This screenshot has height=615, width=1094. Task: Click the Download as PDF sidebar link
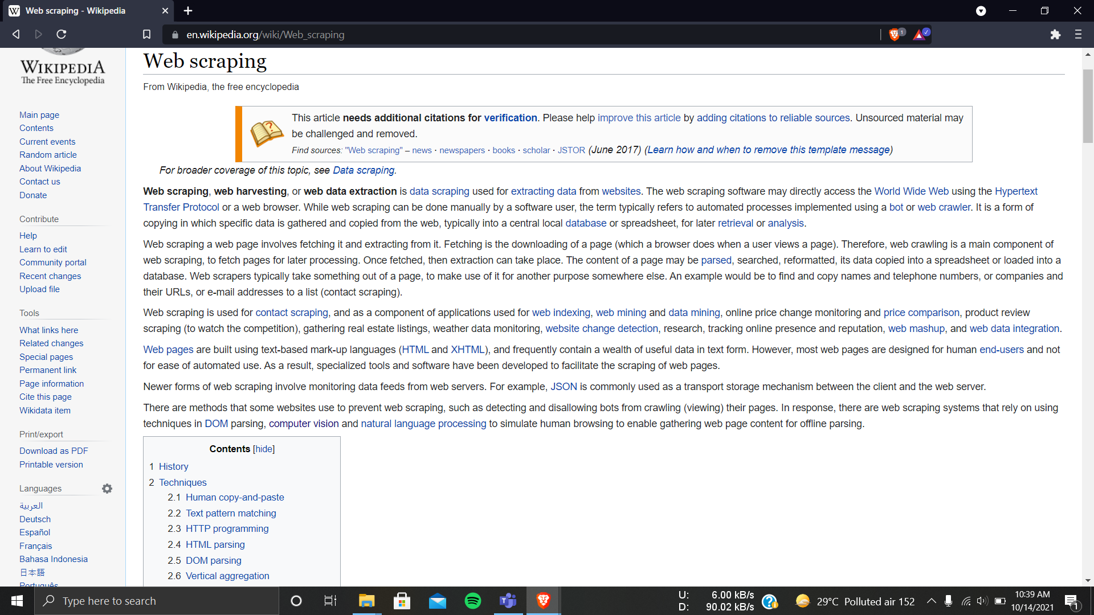click(54, 450)
